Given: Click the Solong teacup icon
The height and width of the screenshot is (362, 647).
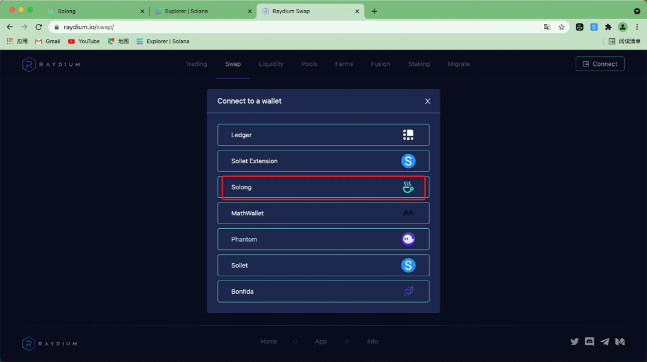Looking at the screenshot, I should pos(408,187).
